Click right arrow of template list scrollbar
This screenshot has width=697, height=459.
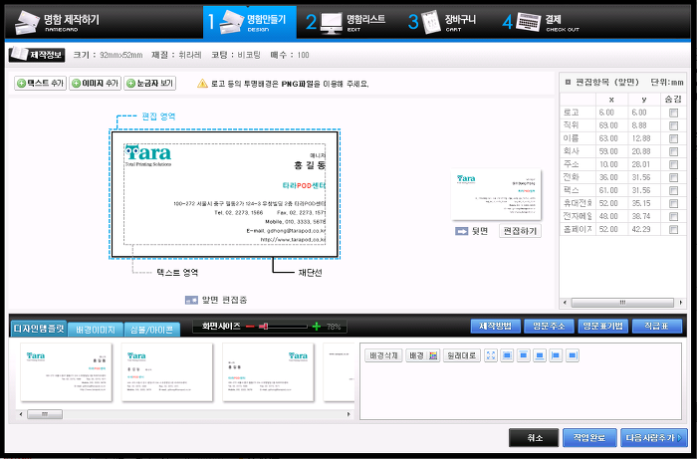click(x=348, y=414)
